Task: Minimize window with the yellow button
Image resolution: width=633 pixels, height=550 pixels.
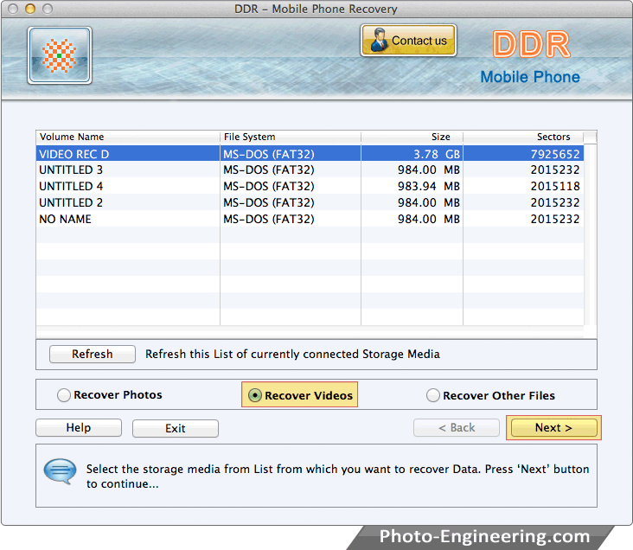Action: point(30,9)
